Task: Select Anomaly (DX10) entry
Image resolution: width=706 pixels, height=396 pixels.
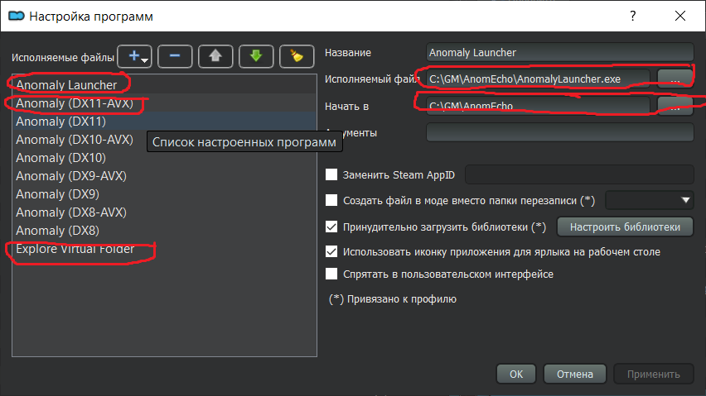Action: click(164, 158)
